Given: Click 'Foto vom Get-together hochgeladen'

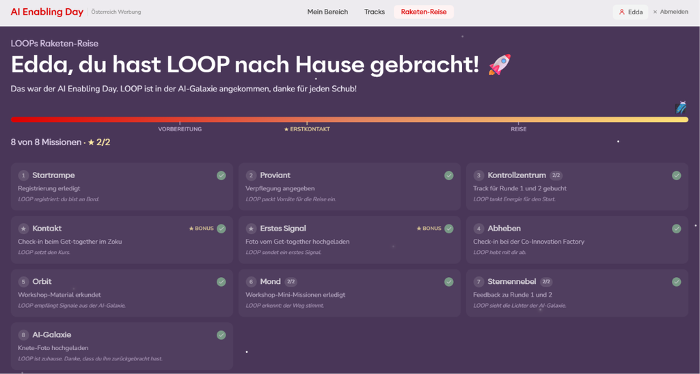Looking at the screenshot, I should (x=297, y=242).
